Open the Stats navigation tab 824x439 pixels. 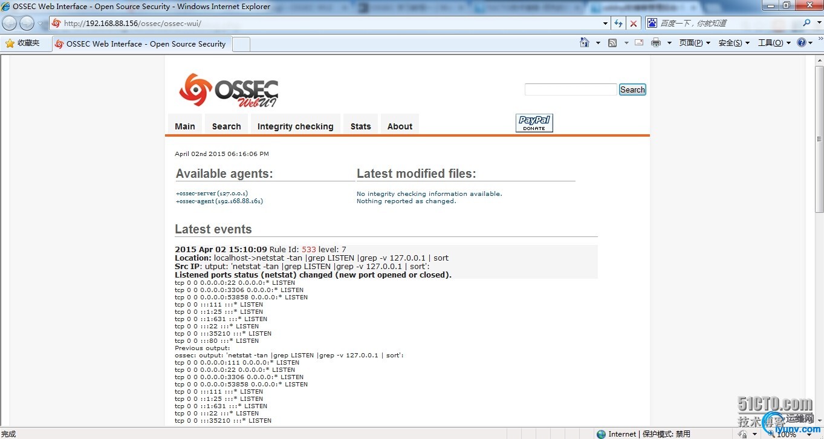361,126
